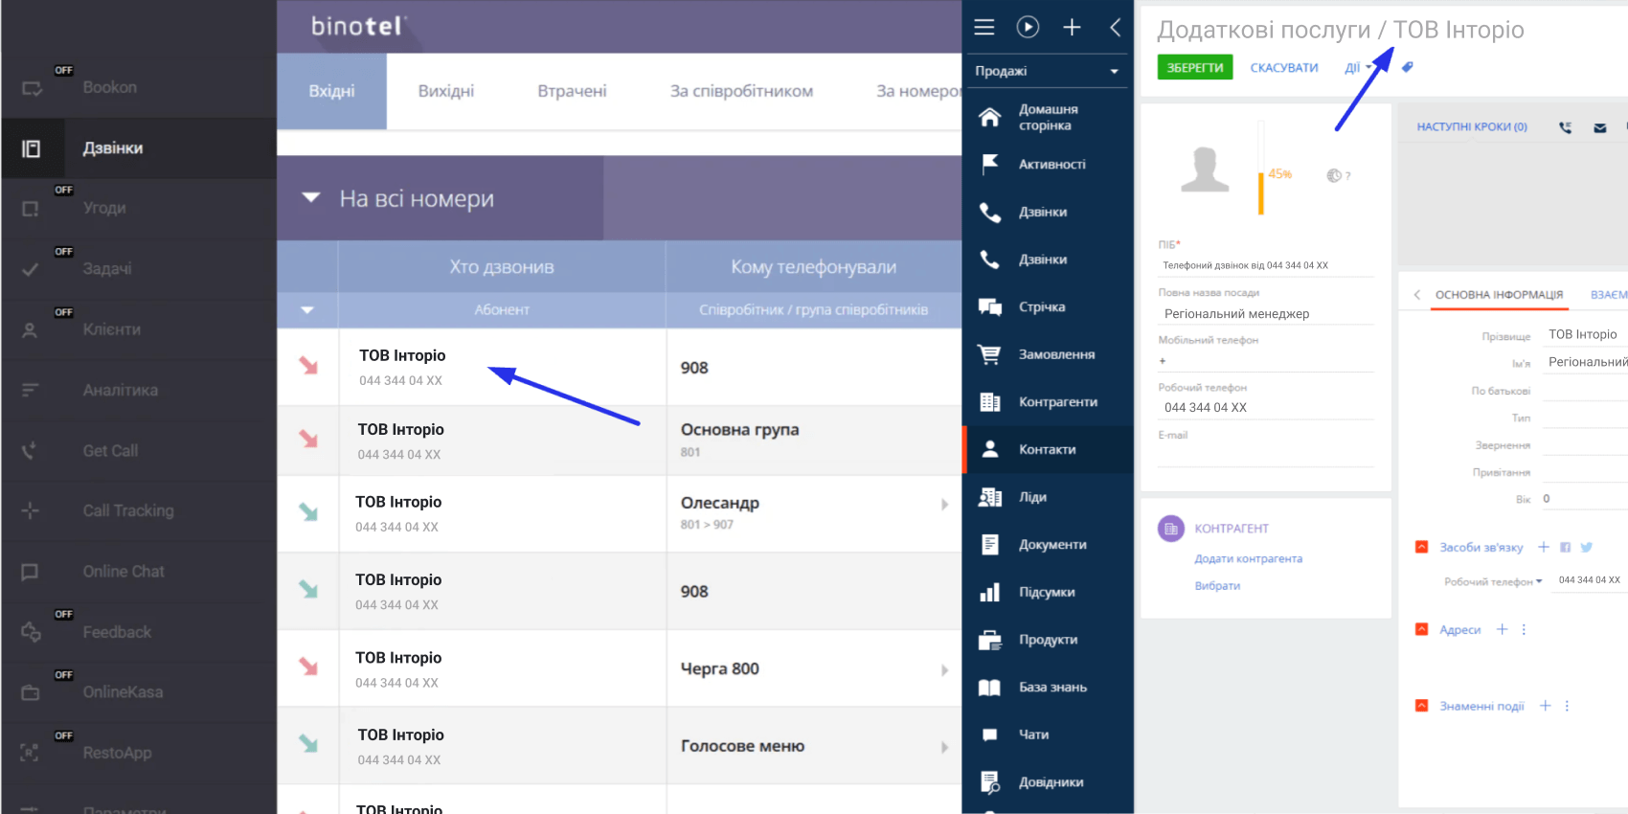
Task: Add a new item with the Засоби зв'язку plus
Action: 1544,547
